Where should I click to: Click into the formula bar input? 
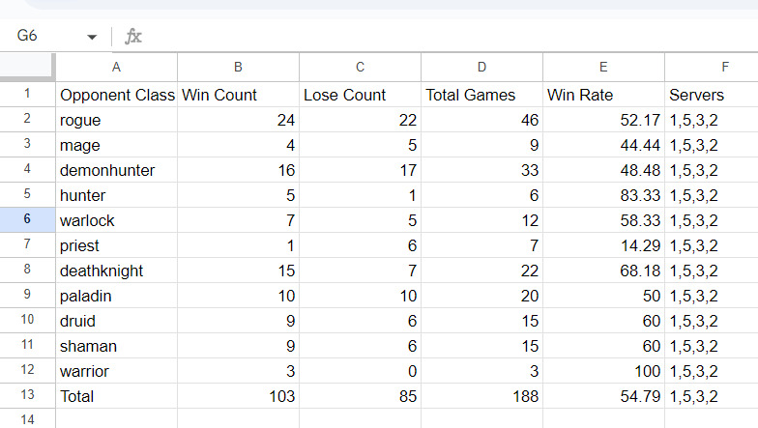point(450,37)
